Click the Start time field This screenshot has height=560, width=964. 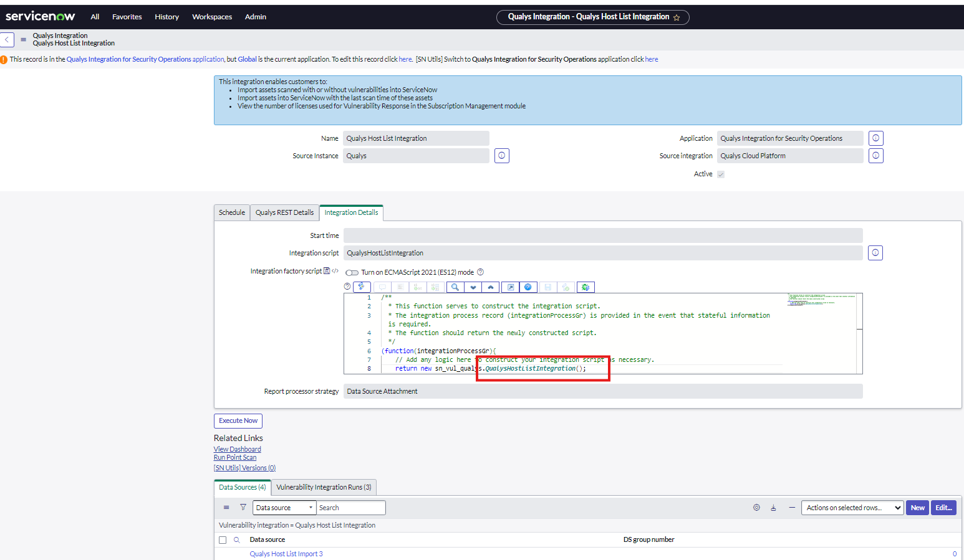point(603,235)
